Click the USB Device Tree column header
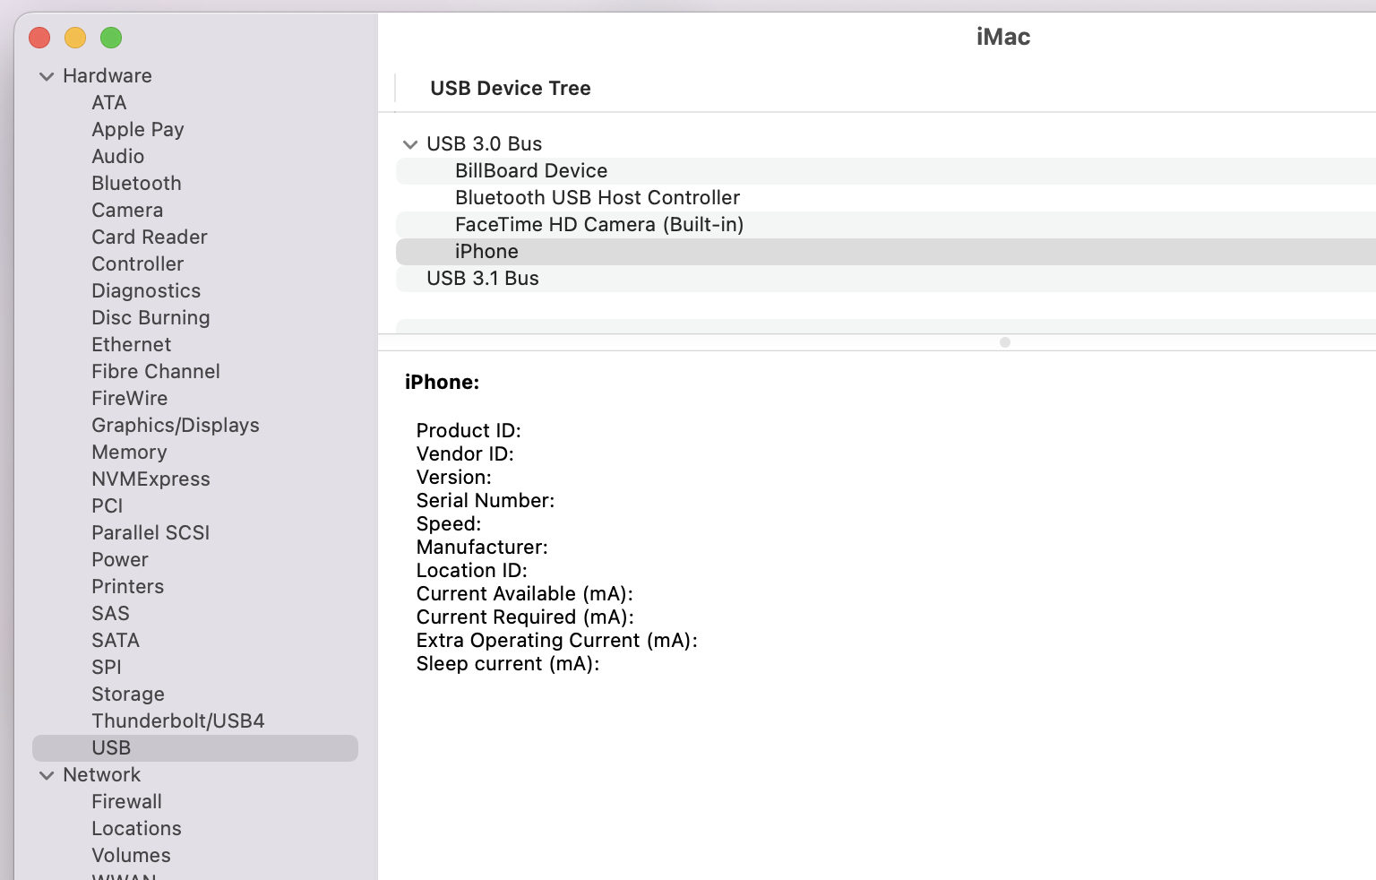The width and height of the screenshot is (1376, 880). point(511,89)
